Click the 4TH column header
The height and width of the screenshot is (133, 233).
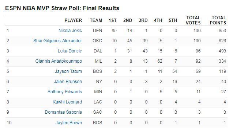pyautogui.click(x=158, y=20)
